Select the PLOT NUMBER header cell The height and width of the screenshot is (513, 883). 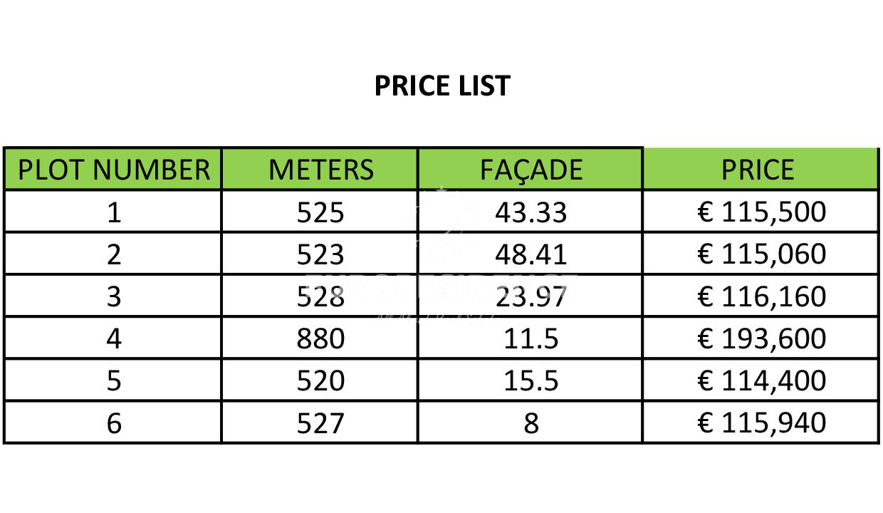coord(114,170)
